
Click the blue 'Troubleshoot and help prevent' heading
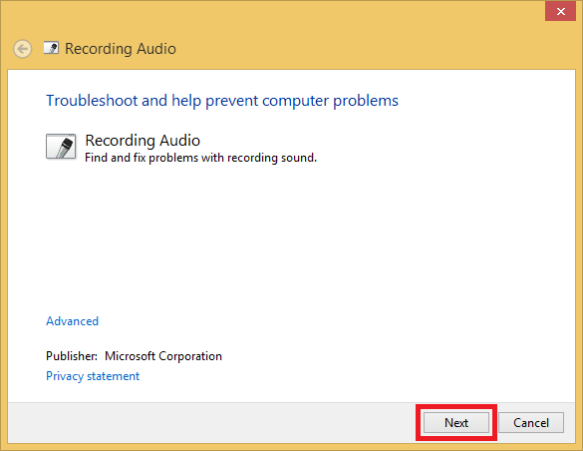pos(222,101)
